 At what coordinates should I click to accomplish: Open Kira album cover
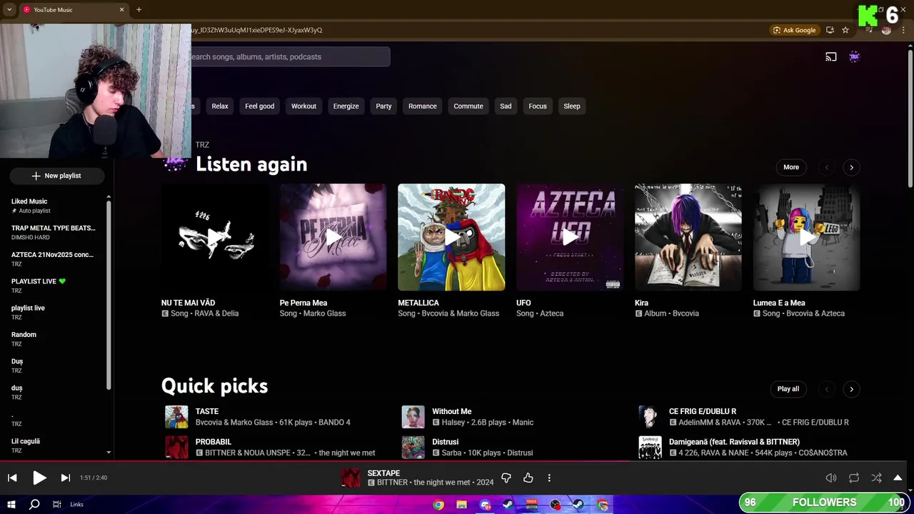pyautogui.click(x=688, y=237)
